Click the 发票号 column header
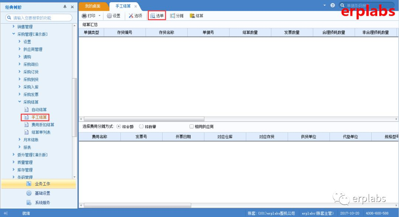This screenshot has height=217, width=399. click(141, 137)
